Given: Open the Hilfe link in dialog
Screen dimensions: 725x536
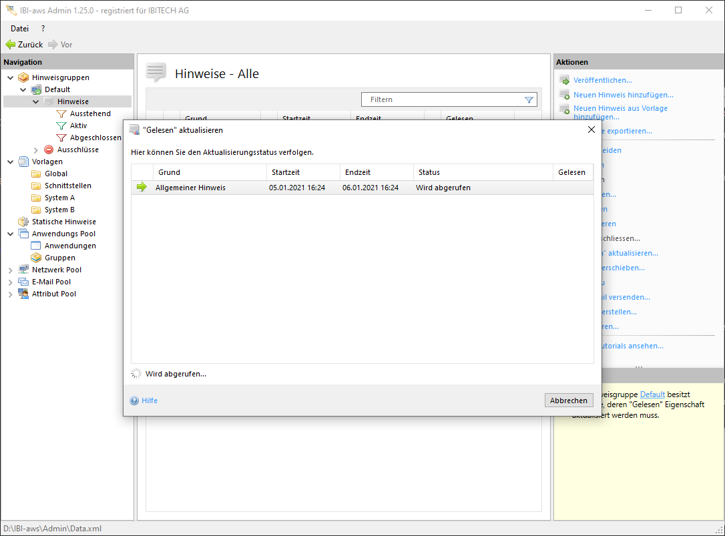Looking at the screenshot, I should click(x=150, y=400).
